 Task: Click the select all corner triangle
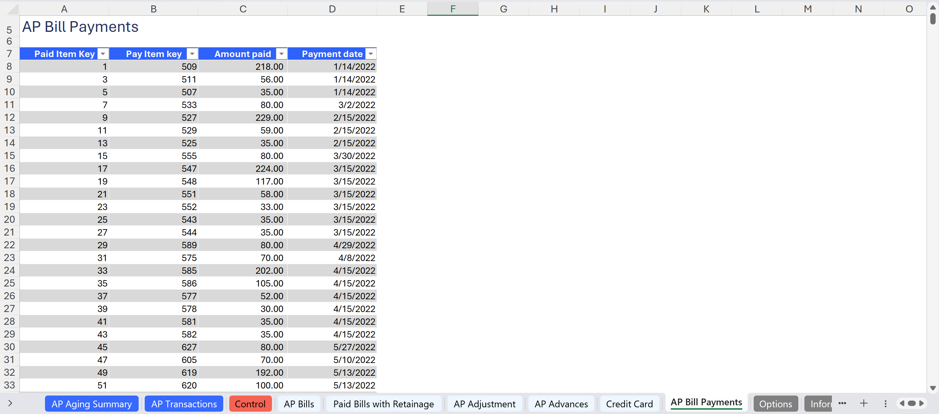(12, 9)
